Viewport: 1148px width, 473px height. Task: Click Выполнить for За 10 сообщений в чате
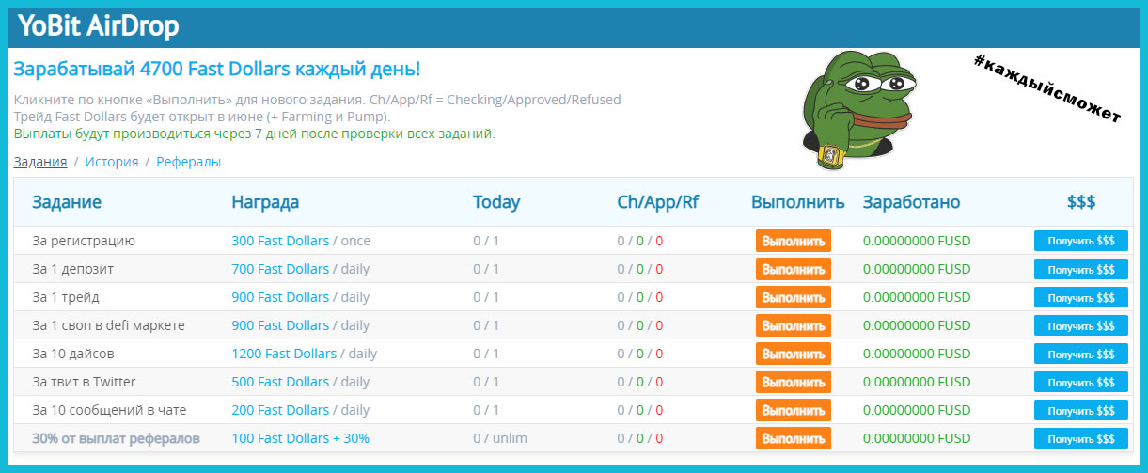tap(794, 410)
